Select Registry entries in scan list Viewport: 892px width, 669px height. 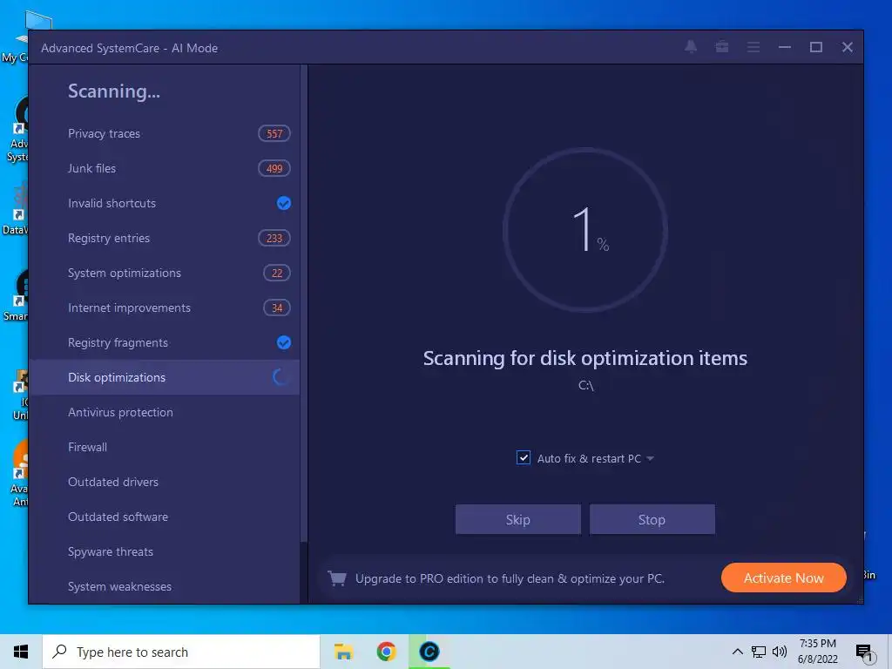tap(164, 238)
